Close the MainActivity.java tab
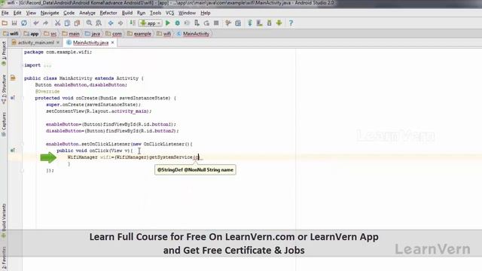 tap(112, 42)
